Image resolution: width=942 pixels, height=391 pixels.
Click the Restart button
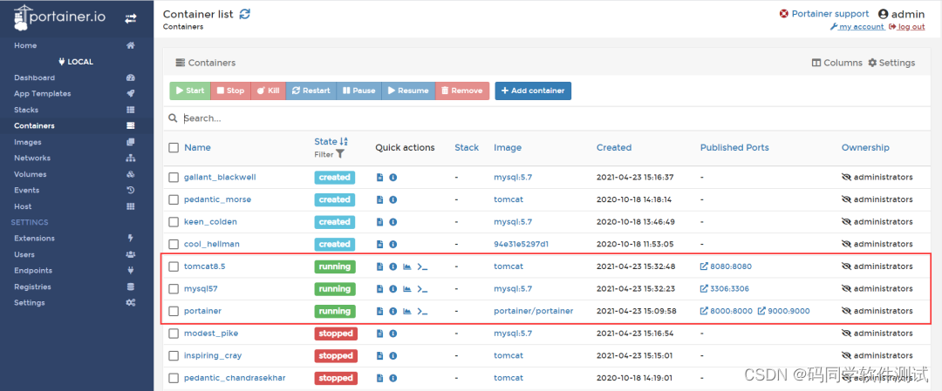pyautogui.click(x=311, y=91)
